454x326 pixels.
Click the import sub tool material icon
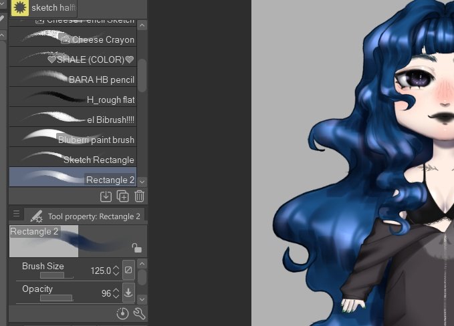(106, 196)
